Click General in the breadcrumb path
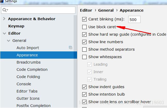167x108 pixels. pos(106,10)
